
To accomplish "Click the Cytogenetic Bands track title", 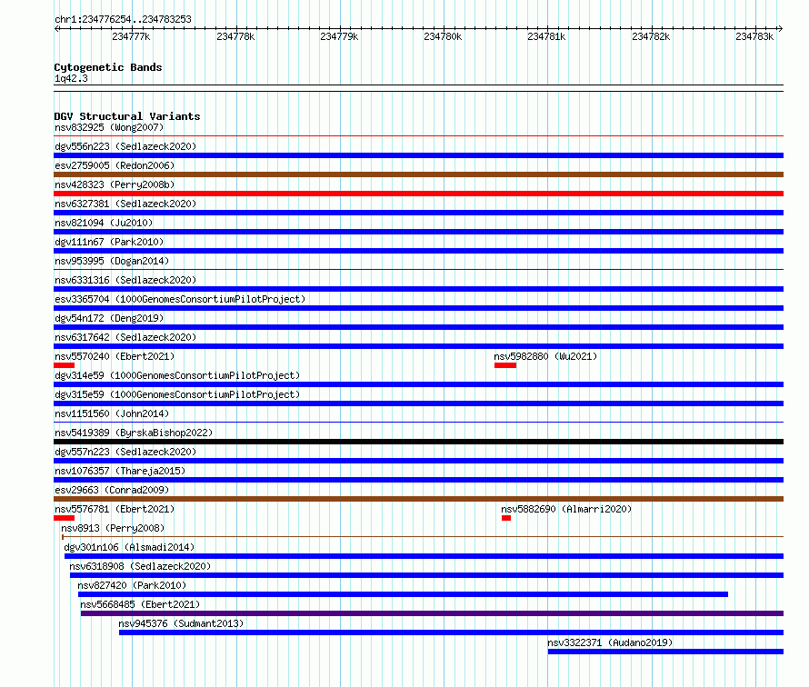I will [108, 67].
